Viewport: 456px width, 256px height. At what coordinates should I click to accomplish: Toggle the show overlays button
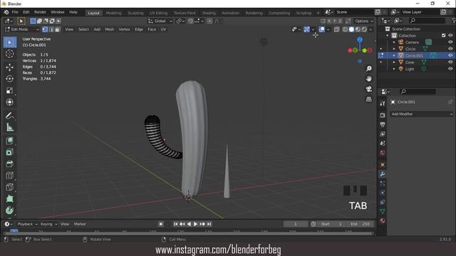pyautogui.click(x=321, y=29)
